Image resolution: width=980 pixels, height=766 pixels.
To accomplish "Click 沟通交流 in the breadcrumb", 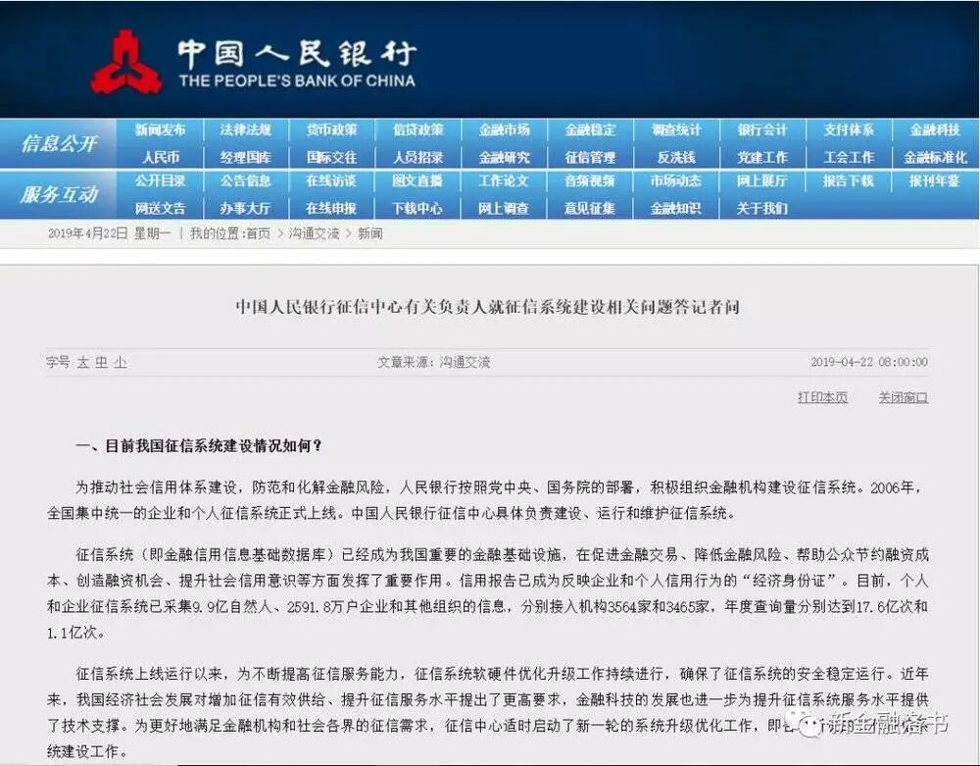I will (314, 233).
